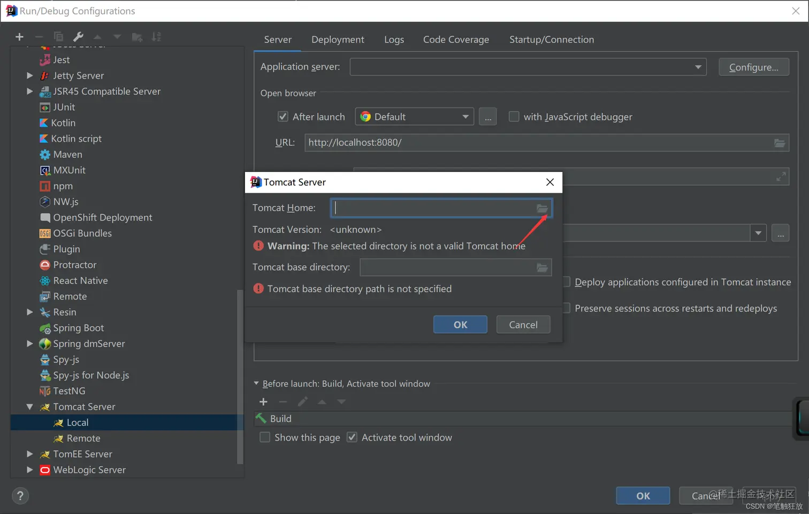The width and height of the screenshot is (809, 514).
Task: Browse for Tomcat base directory folder icon
Action: click(542, 267)
